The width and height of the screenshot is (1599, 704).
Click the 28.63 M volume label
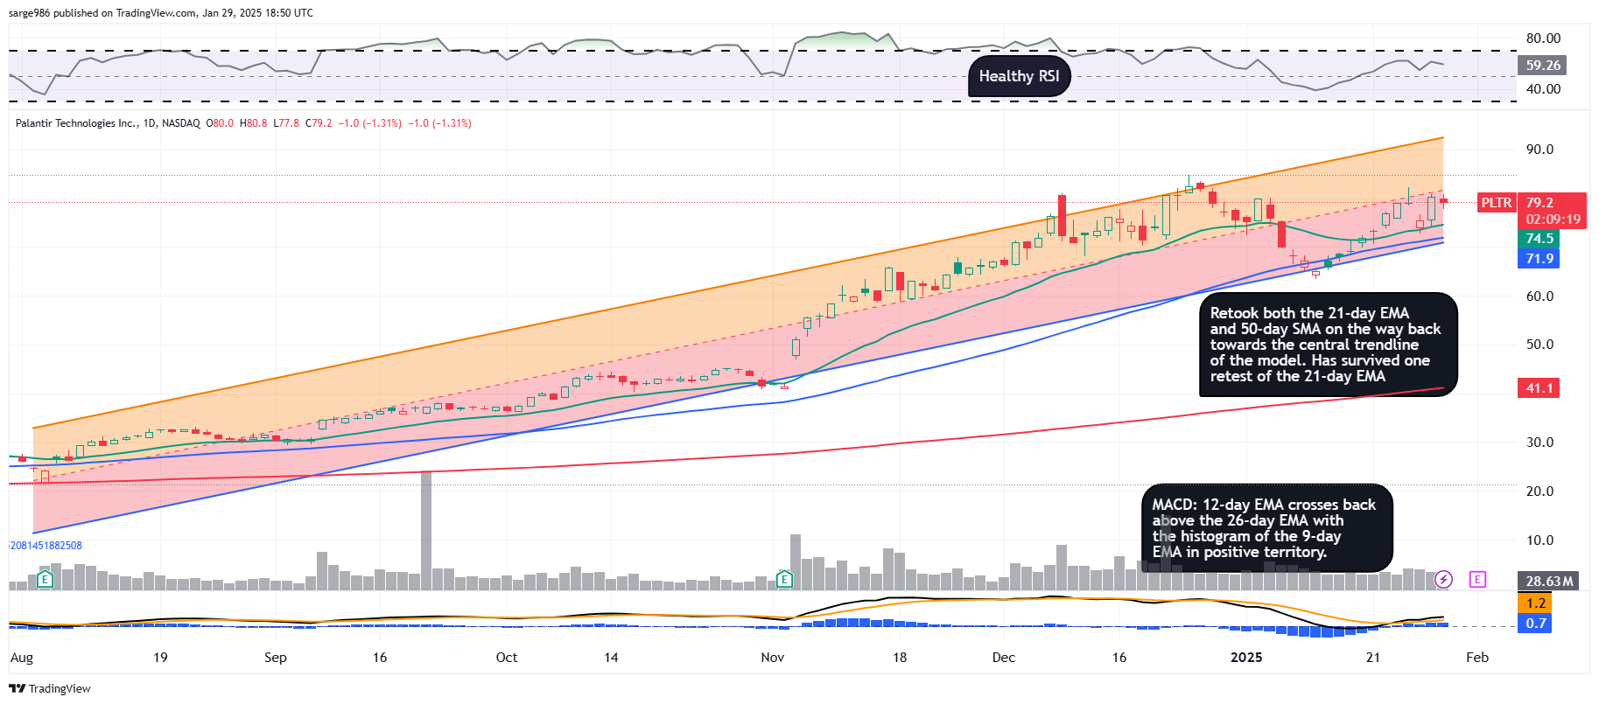[x=1548, y=582]
